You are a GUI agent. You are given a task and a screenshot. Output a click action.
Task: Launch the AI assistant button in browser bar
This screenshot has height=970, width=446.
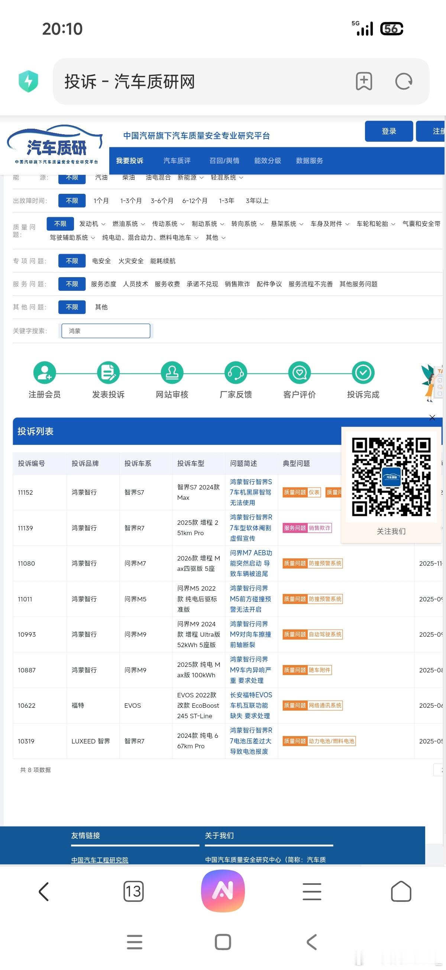point(223,890)
